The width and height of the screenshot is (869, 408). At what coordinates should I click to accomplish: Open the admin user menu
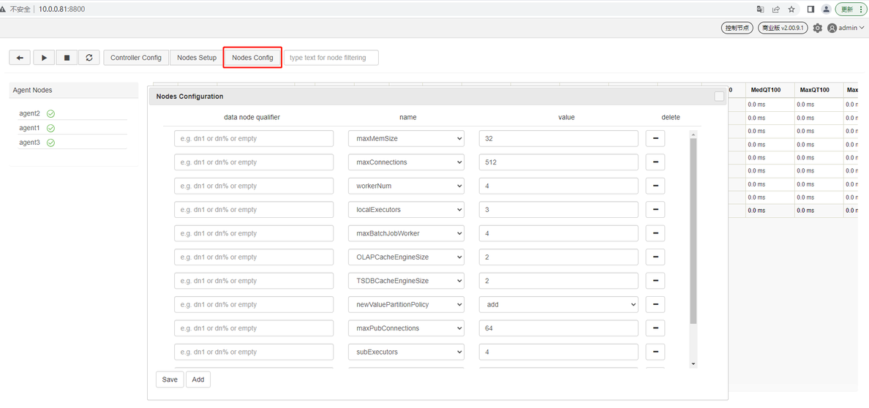pos(851,28)
